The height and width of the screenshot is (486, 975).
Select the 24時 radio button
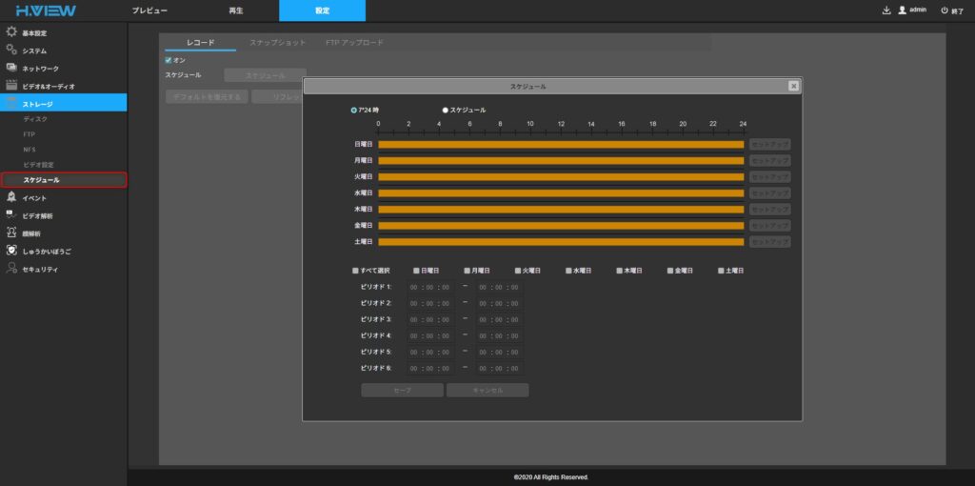pyautogui.click(x=354, y=110)
